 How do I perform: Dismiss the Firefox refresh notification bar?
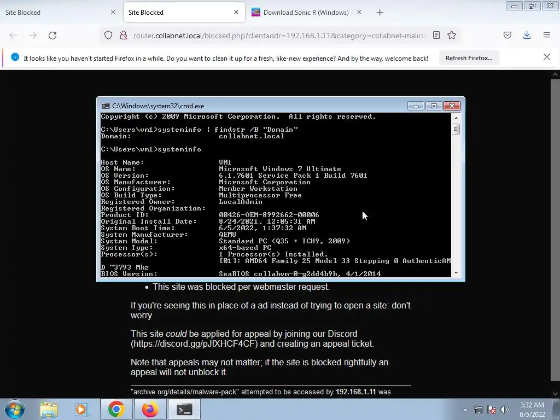[547, 57]
